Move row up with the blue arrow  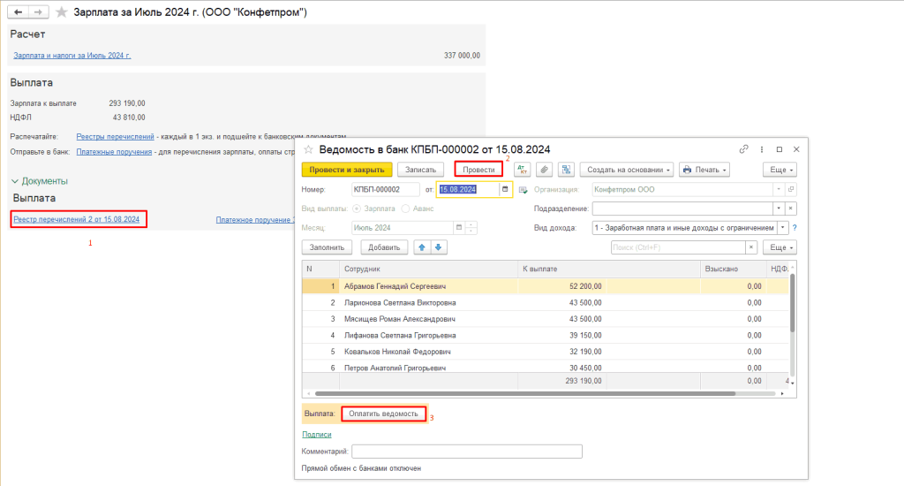click(x=424, y=248)
